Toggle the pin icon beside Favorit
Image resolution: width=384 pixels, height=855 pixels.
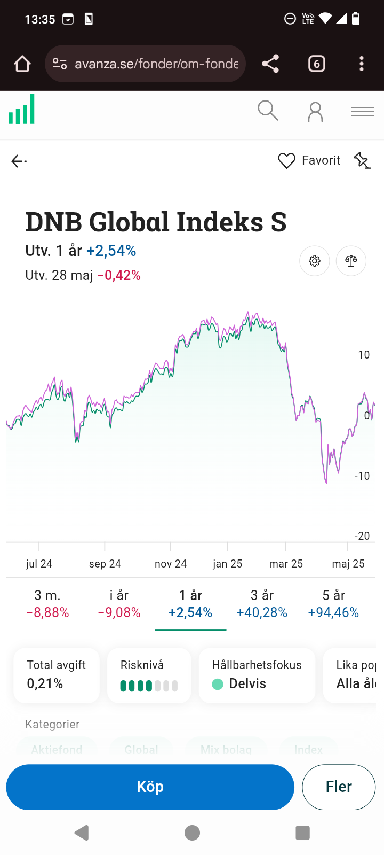click(x=362, y=160)
